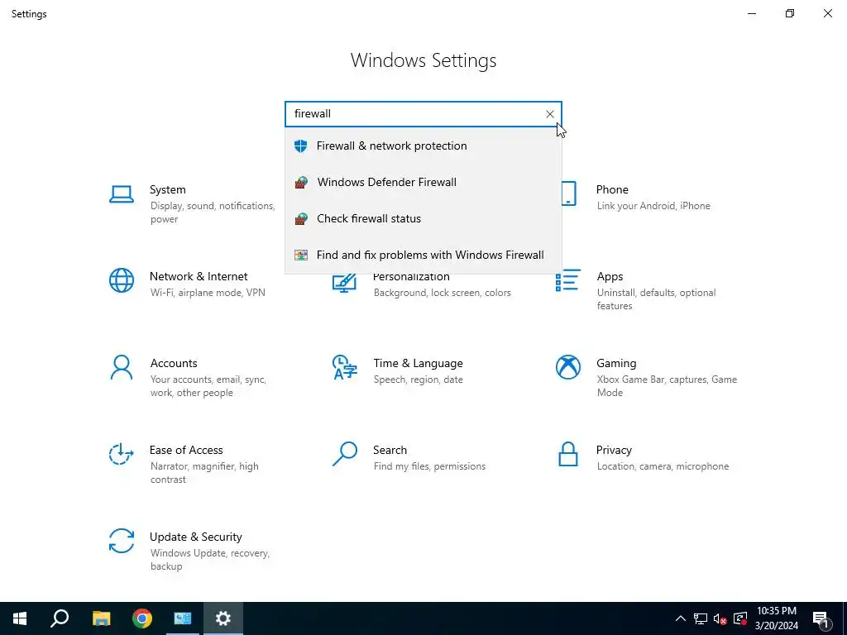847x635 pixels.
Task: Click the Personalization icon
Action: tap(345, 284)
